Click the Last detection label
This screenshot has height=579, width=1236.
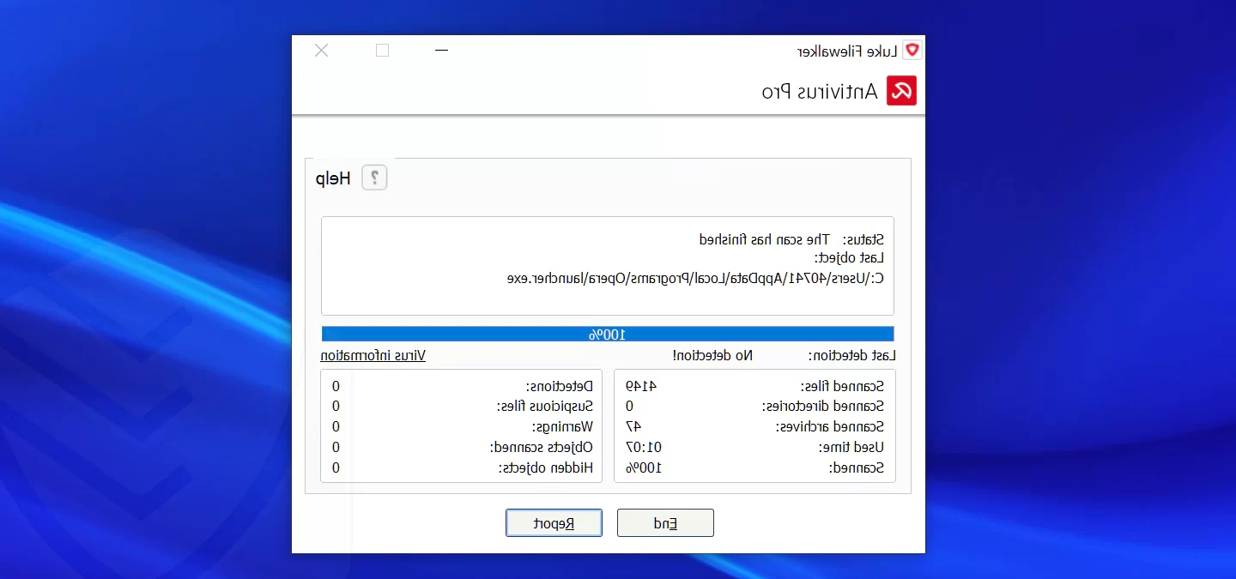852,355
